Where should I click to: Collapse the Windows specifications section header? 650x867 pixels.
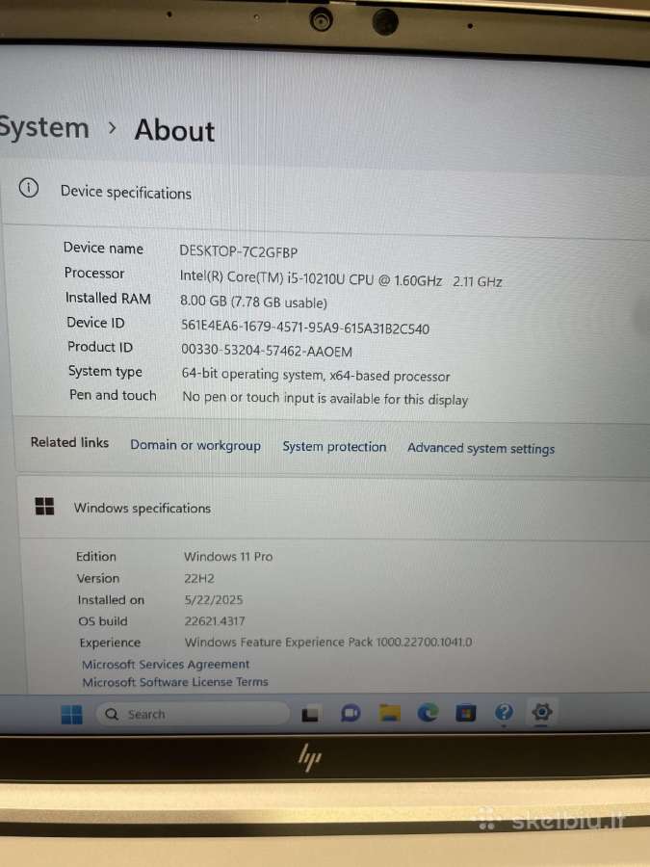click(x=334, y=508)
